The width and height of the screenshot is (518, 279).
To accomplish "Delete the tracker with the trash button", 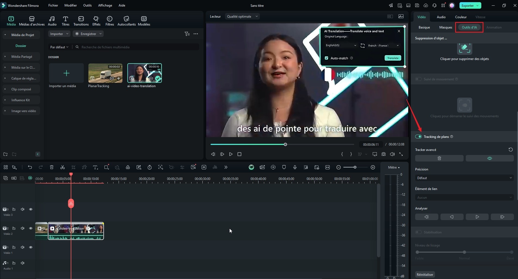I will [439, 158].
